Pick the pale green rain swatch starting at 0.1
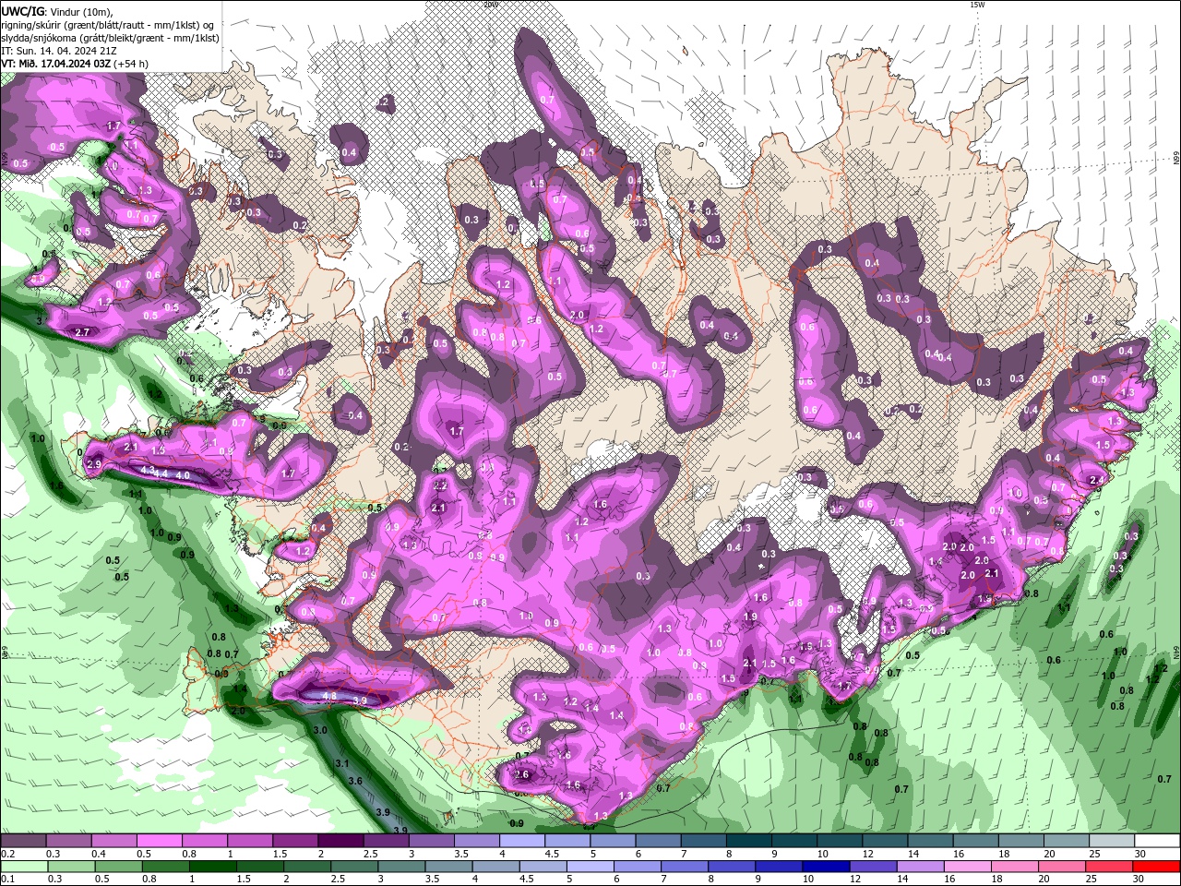This screenshot has width=1181, height=886. (23, 867)
